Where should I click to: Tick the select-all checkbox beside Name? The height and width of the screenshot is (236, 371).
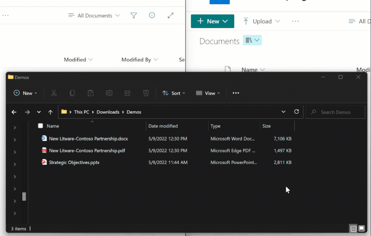41,126
